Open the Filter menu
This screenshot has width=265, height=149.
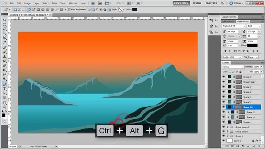[54, 3]
